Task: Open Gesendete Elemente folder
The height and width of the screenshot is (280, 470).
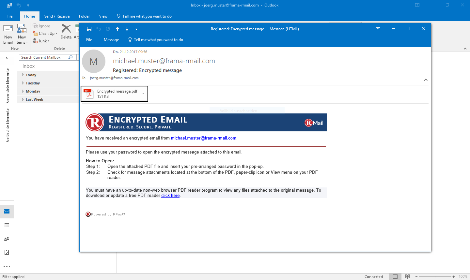Action: 7,86
